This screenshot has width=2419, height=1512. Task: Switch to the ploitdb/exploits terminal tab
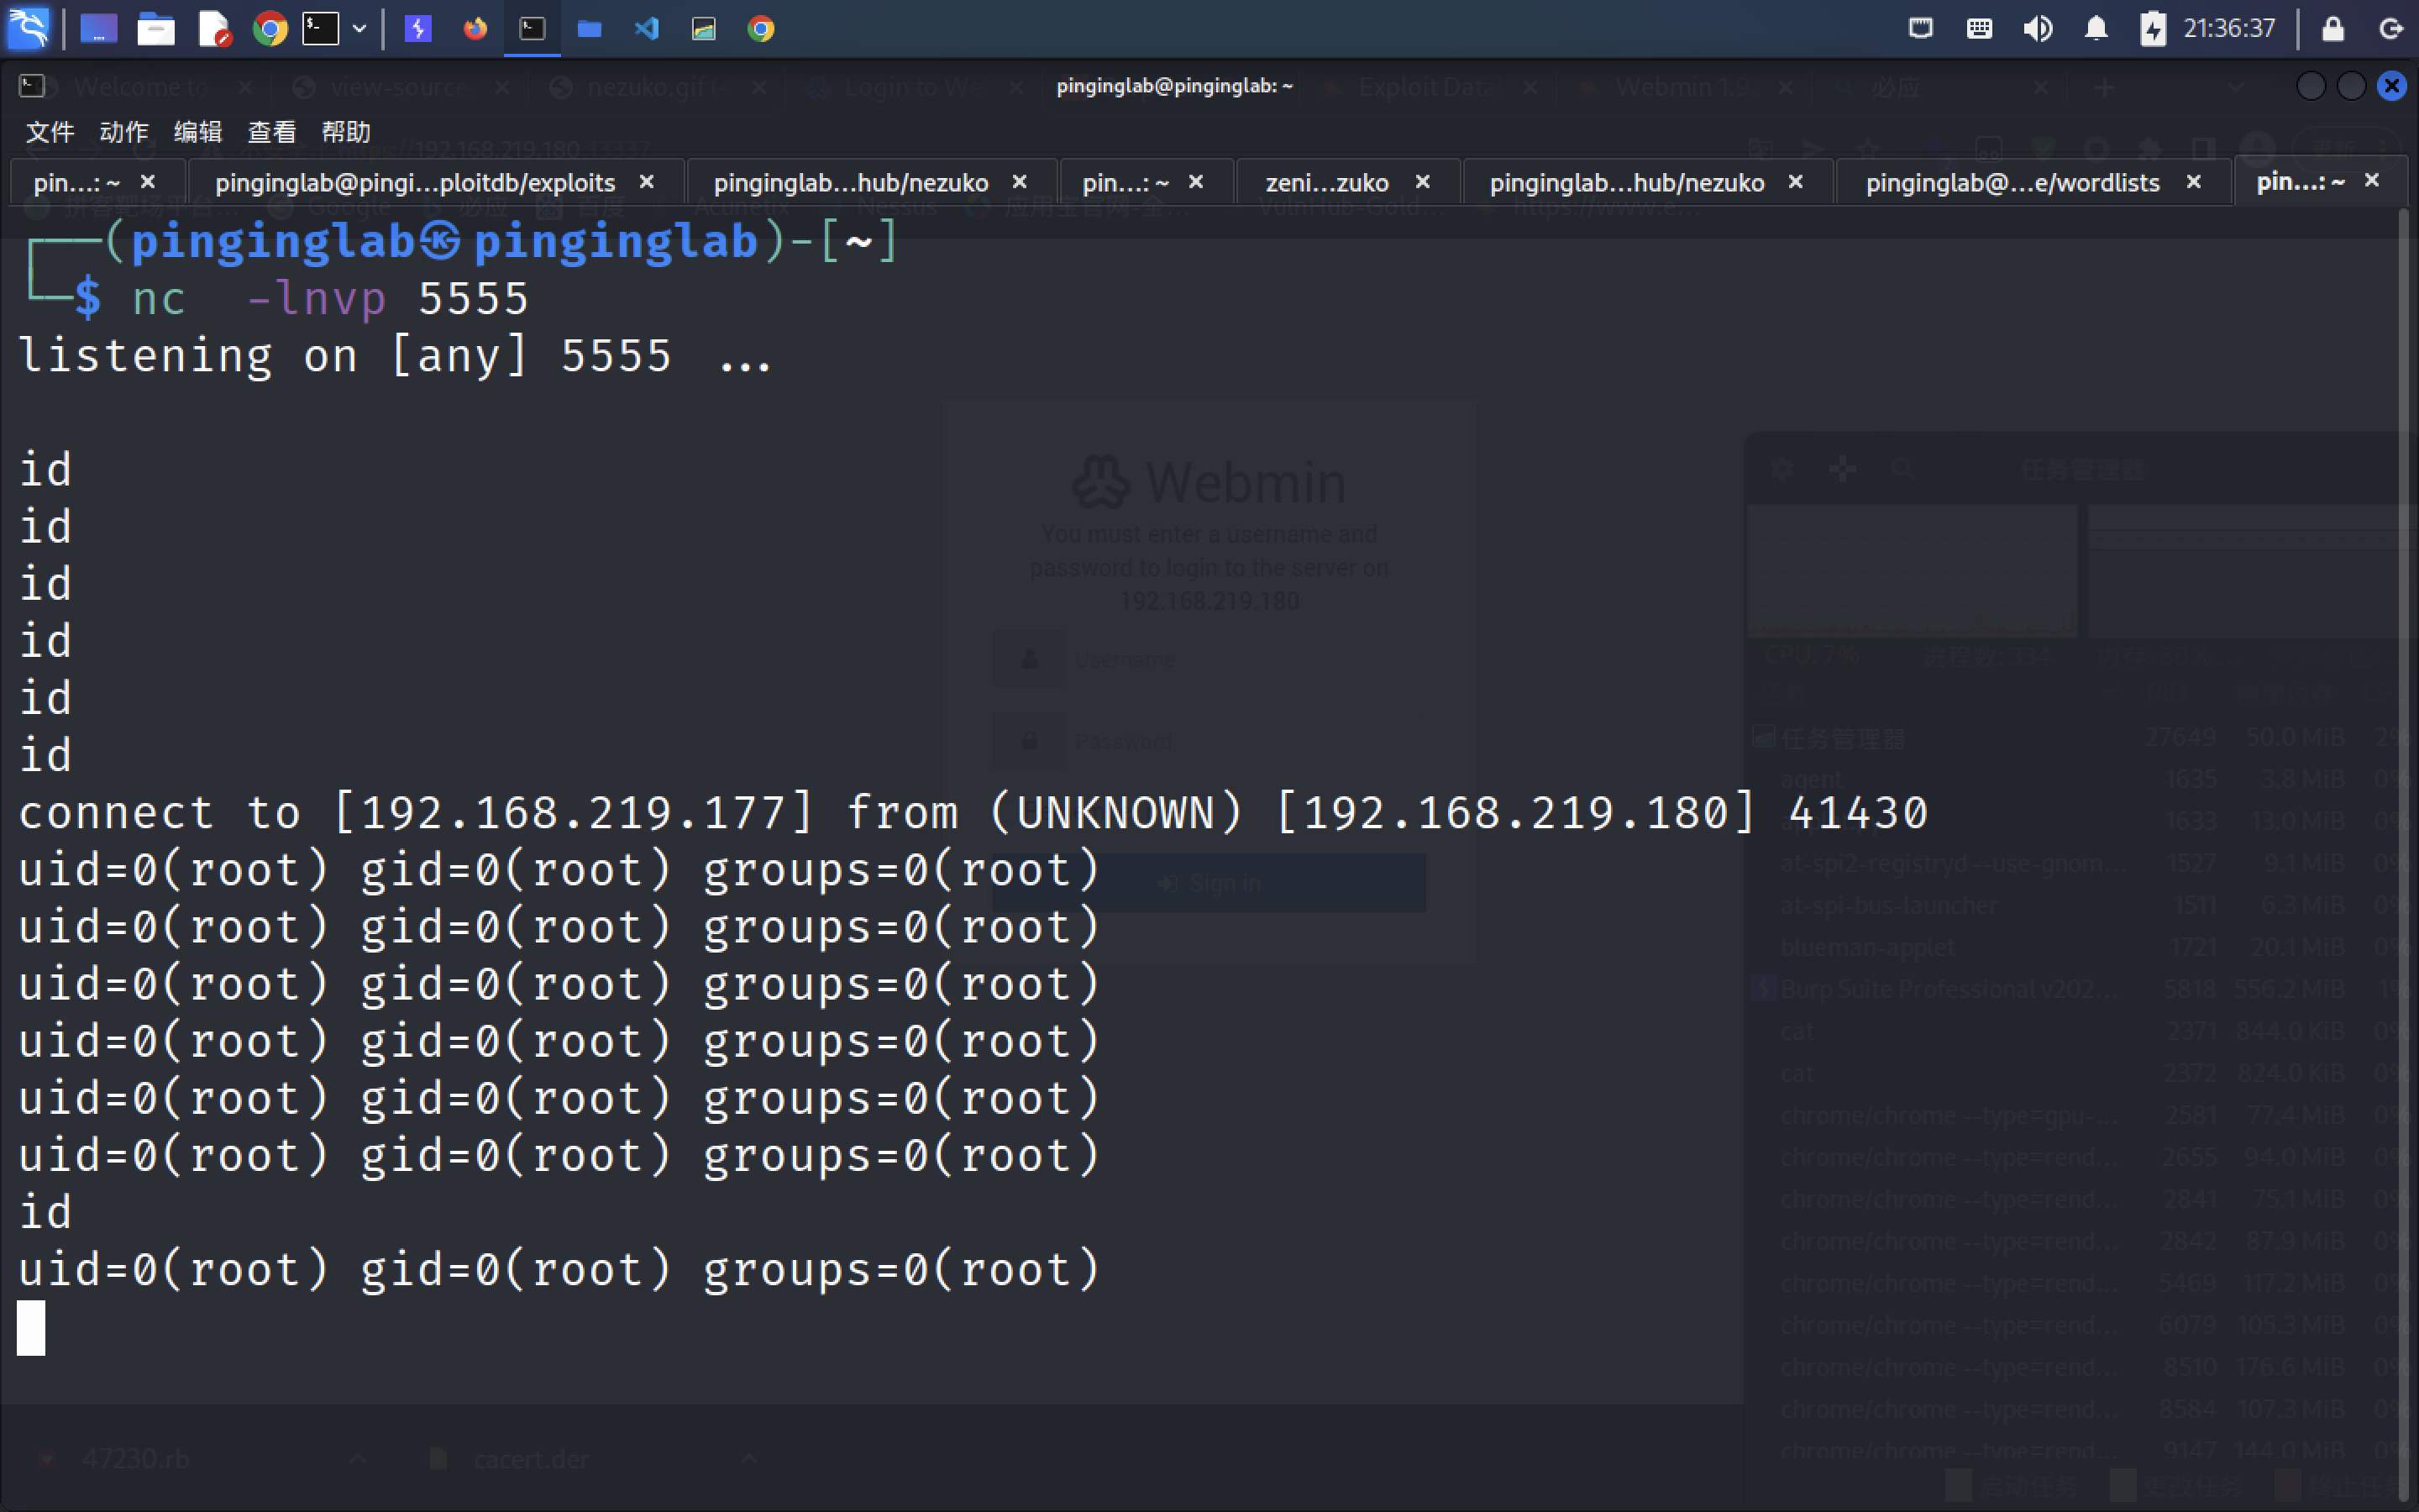pos(415,182)
